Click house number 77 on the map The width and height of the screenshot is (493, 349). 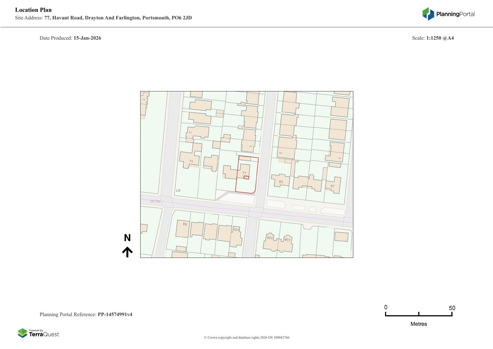244,173
